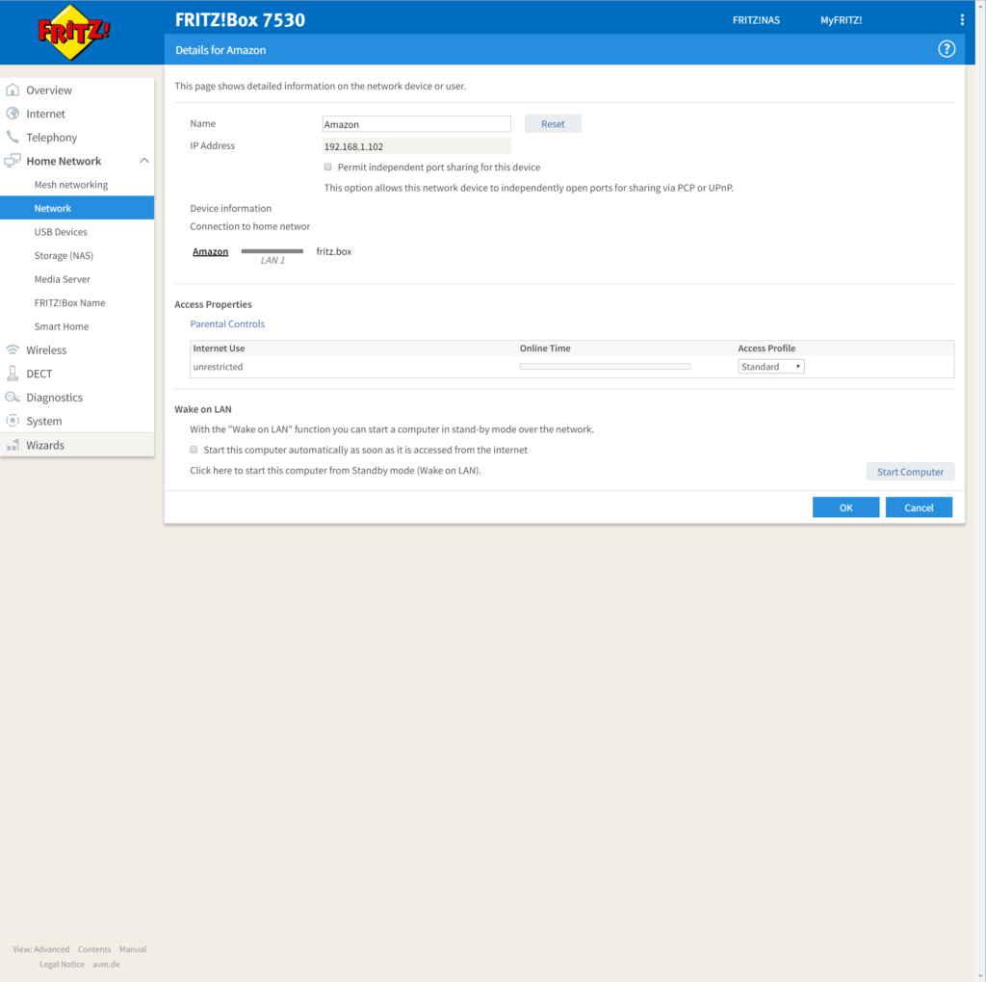The width and height of the screenshot is (986, 982).
Task: Click the Internet globe icon
Action: coord(13,114)
